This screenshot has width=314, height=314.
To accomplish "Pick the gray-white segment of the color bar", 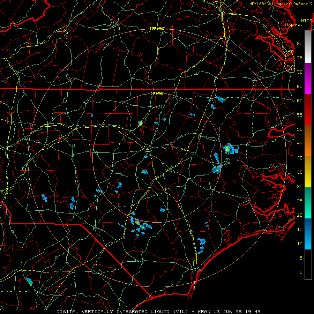I will (x=308, y=47).
